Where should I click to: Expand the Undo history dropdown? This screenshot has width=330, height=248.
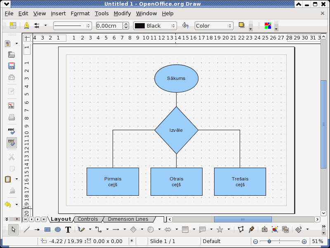16,204
